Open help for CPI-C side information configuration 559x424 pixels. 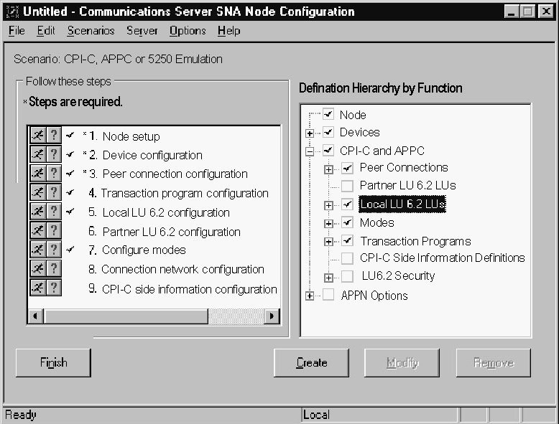pos(53,288)
